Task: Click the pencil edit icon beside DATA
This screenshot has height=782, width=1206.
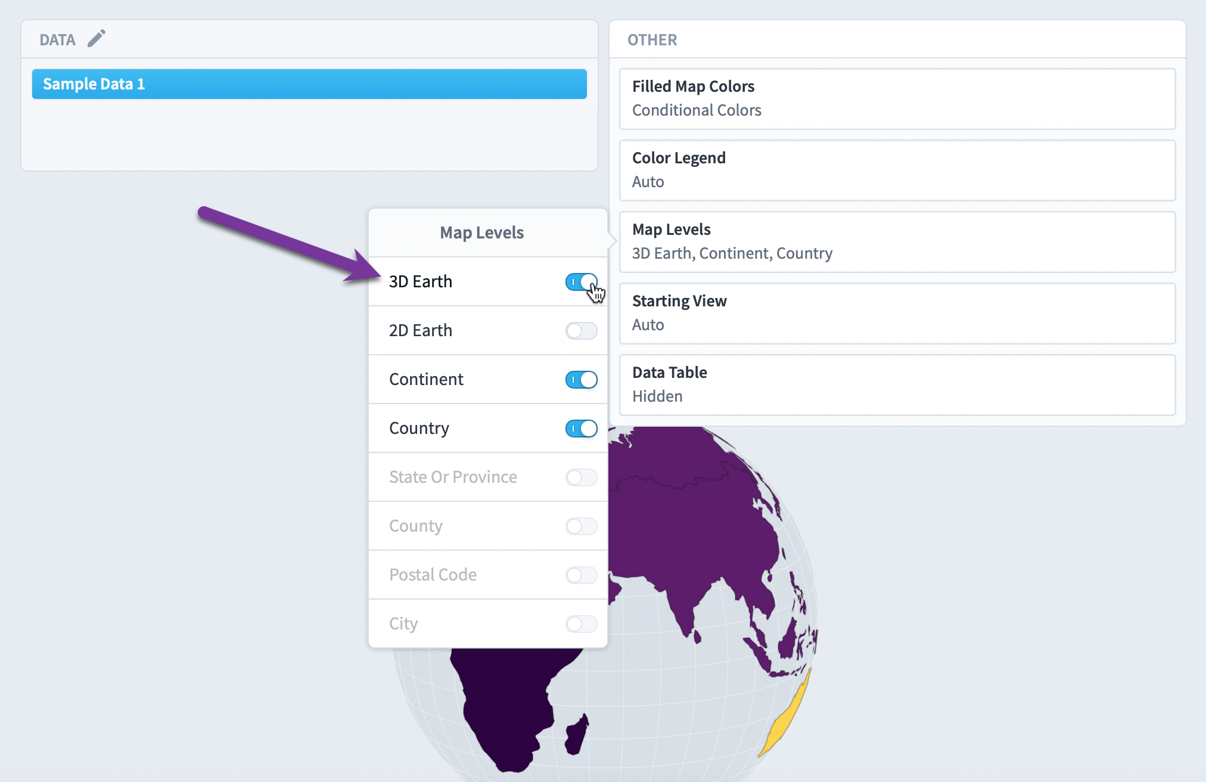Action: click(97, 39)
